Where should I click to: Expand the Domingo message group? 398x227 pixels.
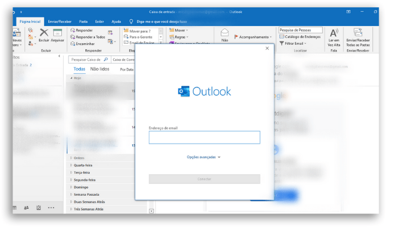tap(71, 187)
